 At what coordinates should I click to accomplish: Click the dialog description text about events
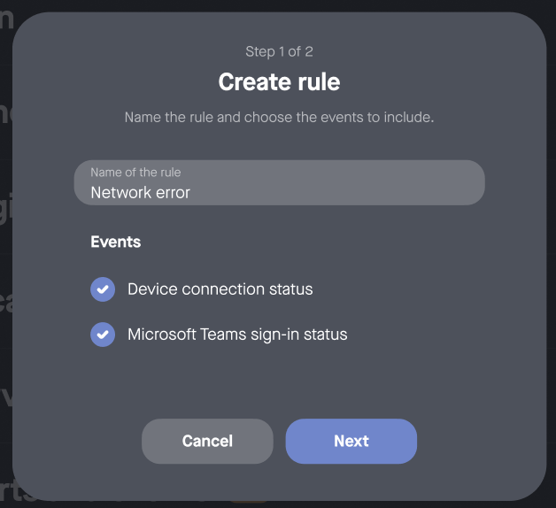pyautogui.click(x=279, y=117)
